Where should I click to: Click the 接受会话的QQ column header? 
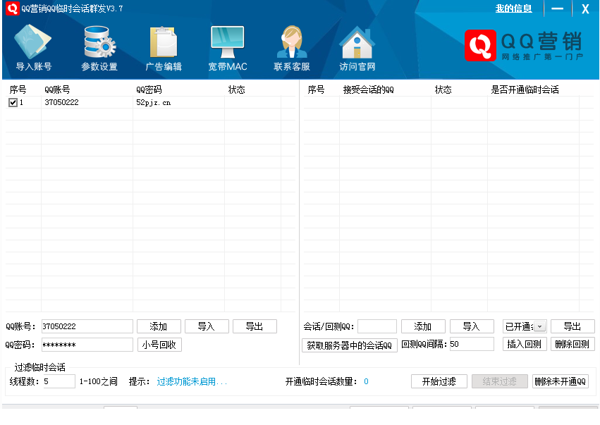[369, 90]
